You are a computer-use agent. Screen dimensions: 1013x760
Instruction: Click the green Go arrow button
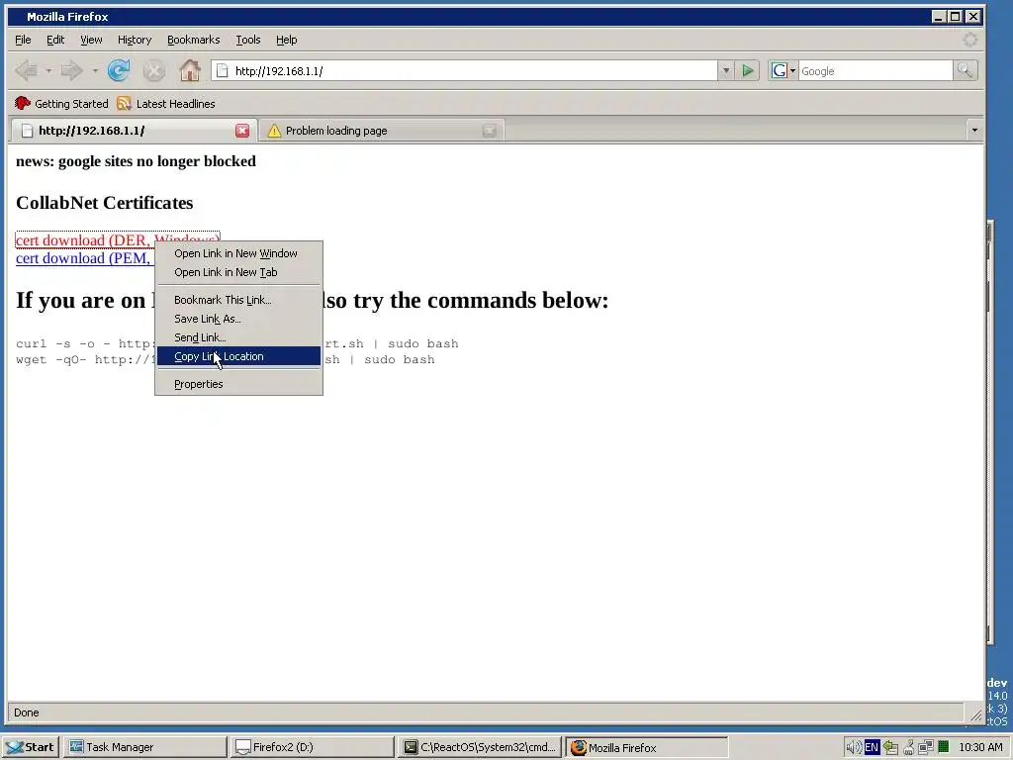point(748,71)
